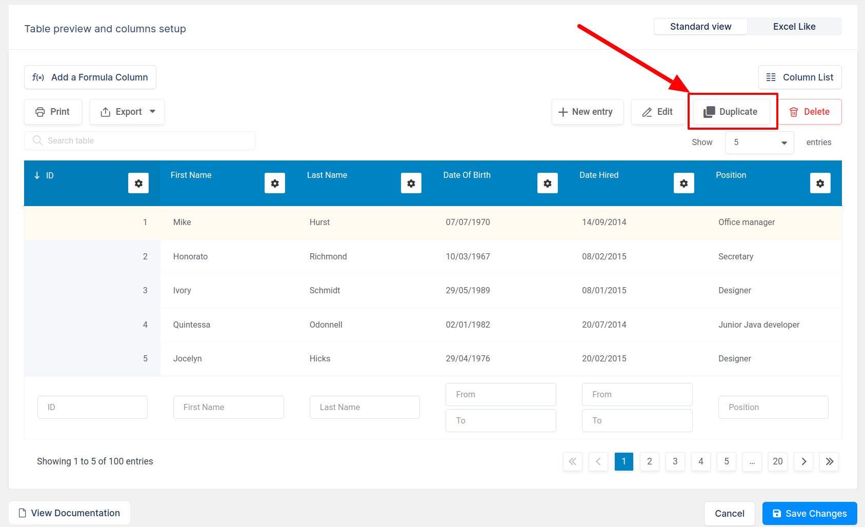Click the Richmond cell

point(328,256)
